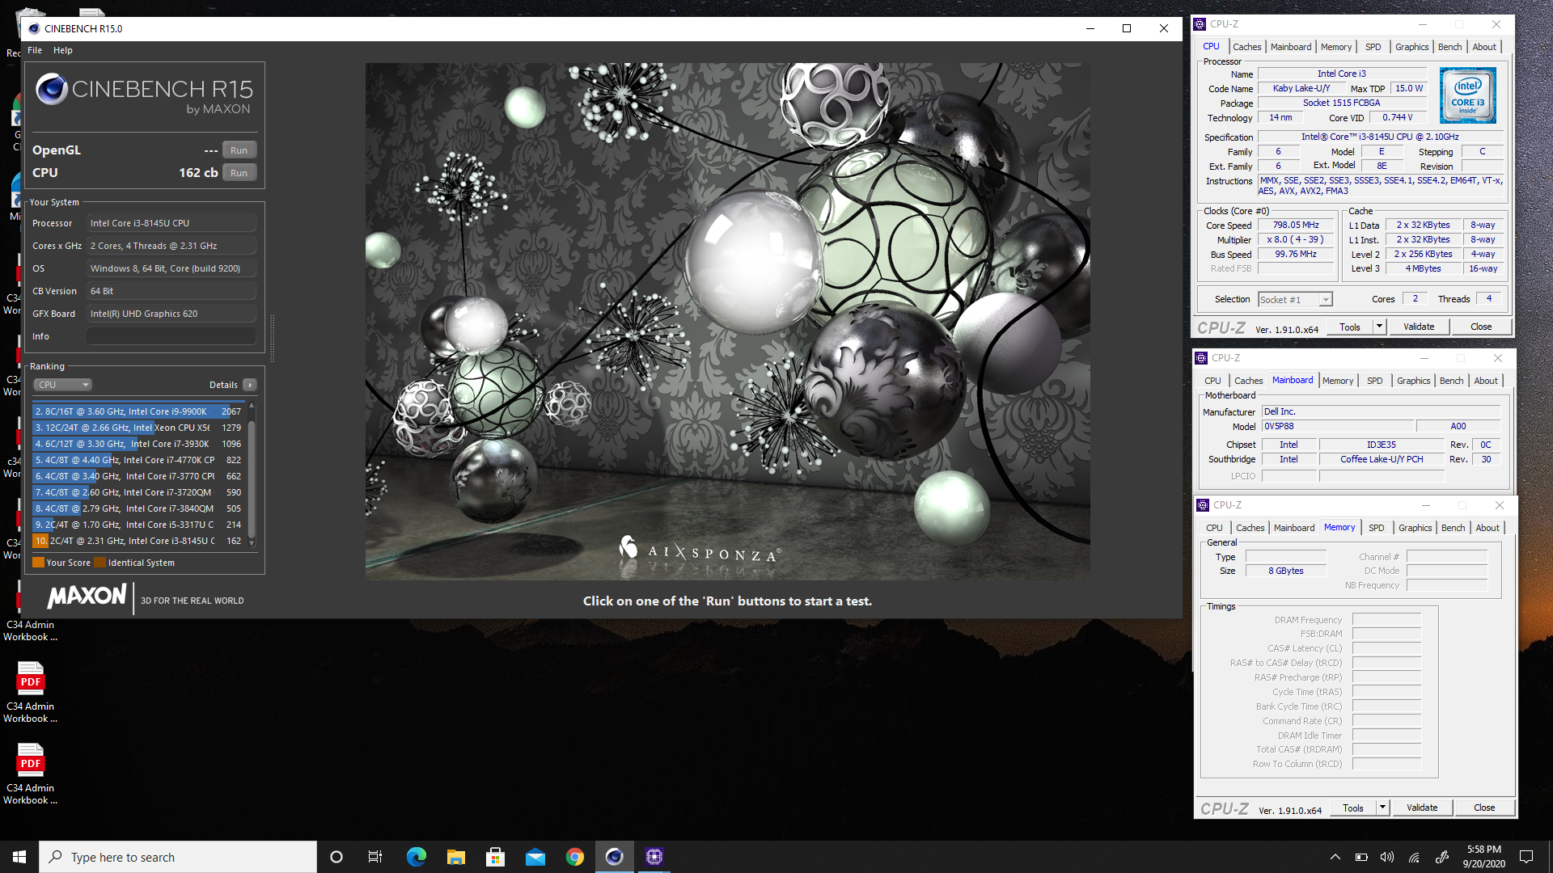
Task: Open About tab in top CPU-Z window
Action: pyautogui.click(x=1483, y=47)
